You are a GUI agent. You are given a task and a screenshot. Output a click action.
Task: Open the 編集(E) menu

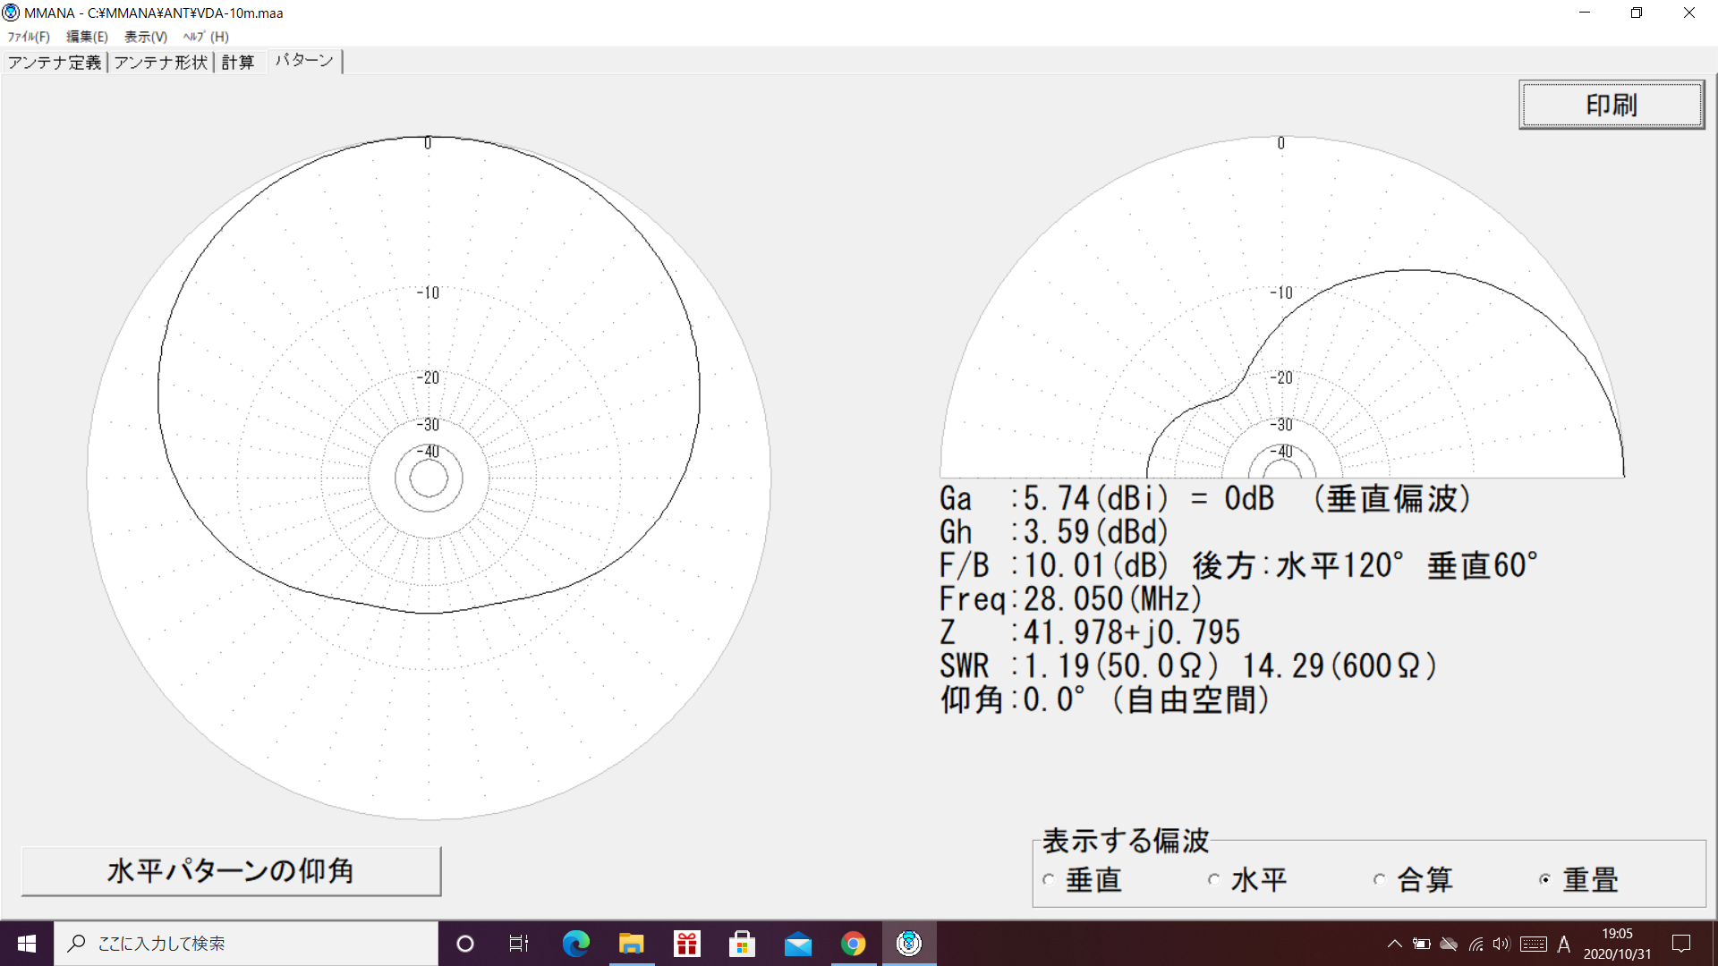[85, 37]
